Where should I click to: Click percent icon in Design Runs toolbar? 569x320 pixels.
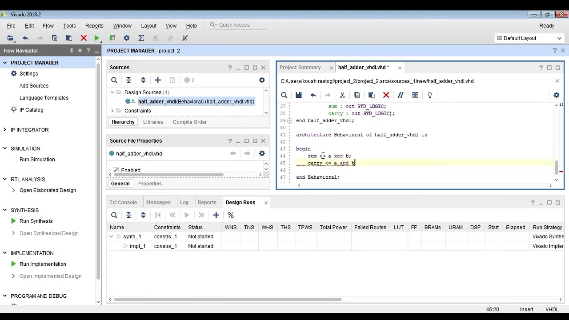(231, 215)
